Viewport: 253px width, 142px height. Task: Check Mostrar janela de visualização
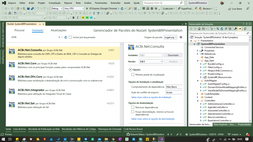coord(133,75)
